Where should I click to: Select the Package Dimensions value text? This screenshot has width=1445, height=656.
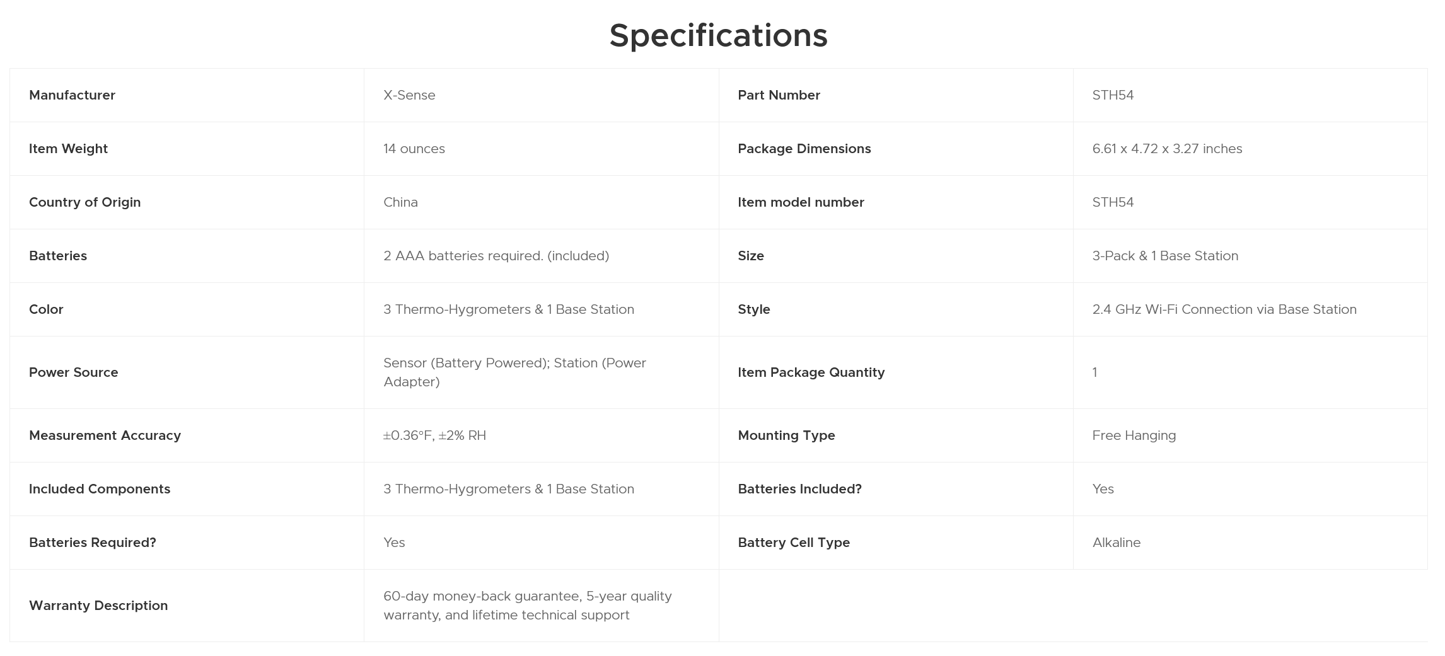point(1167,149)
